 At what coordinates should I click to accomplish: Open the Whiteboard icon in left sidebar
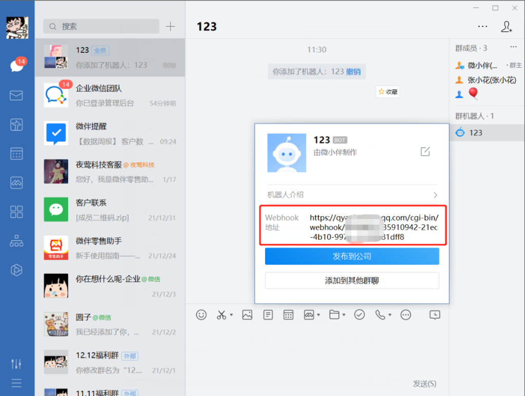pyautogui.click(x=16, y=183)
